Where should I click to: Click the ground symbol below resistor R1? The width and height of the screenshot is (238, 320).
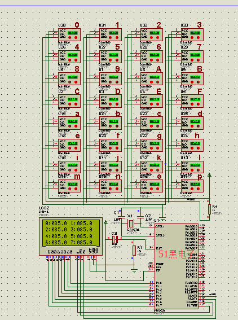click(x=134, y=271)
